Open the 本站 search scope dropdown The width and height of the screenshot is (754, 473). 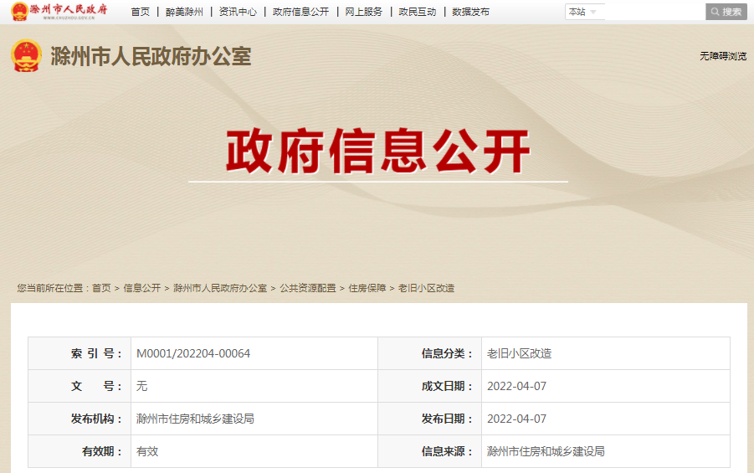click(584, 12)
